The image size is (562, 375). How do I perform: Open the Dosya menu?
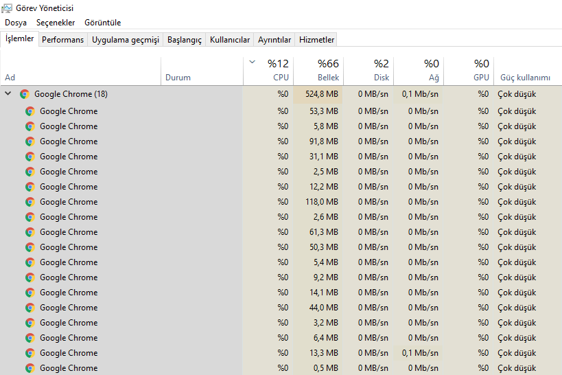click(16, 23)
